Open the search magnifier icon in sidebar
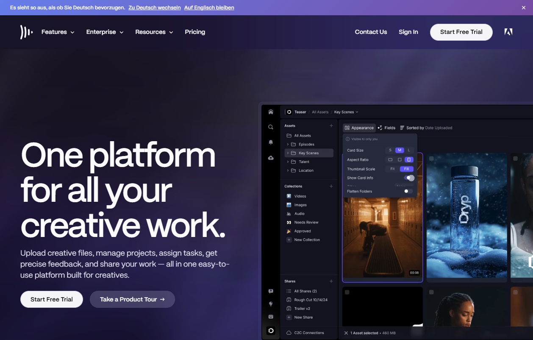The width and height of the screenshot is (533, 340). [271, 127]
